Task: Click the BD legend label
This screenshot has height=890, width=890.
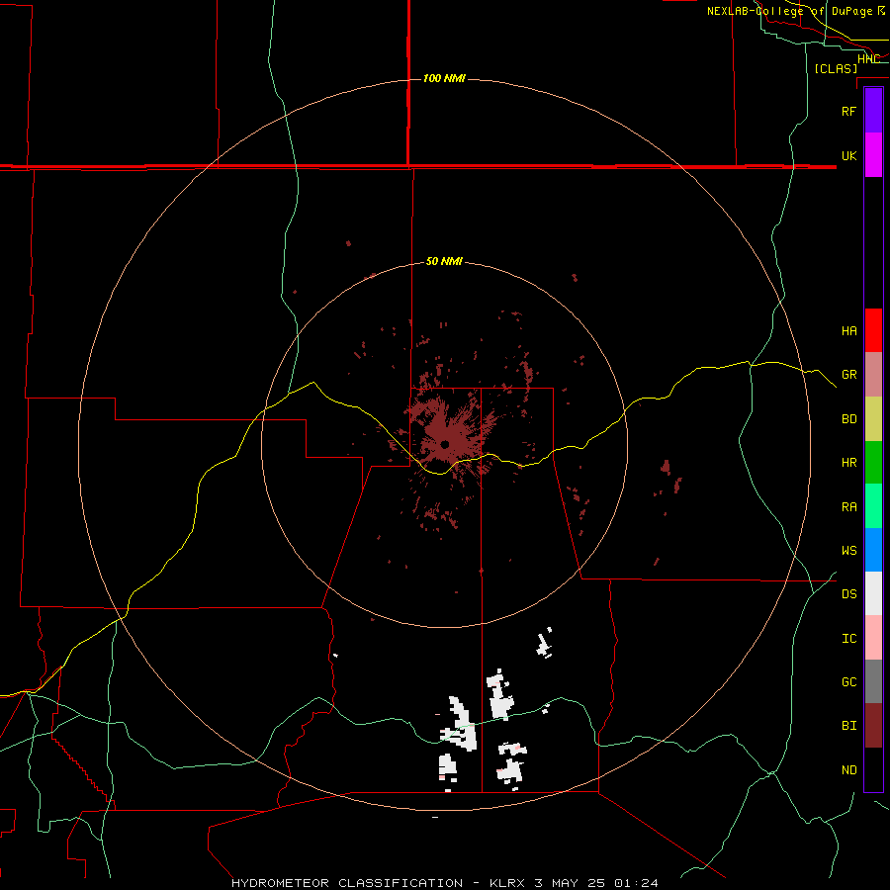Action: click(848, 419)
